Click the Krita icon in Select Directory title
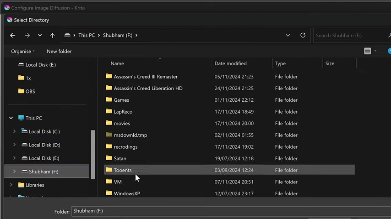Viewport: 391px width, 219px height. coord(10,20)
